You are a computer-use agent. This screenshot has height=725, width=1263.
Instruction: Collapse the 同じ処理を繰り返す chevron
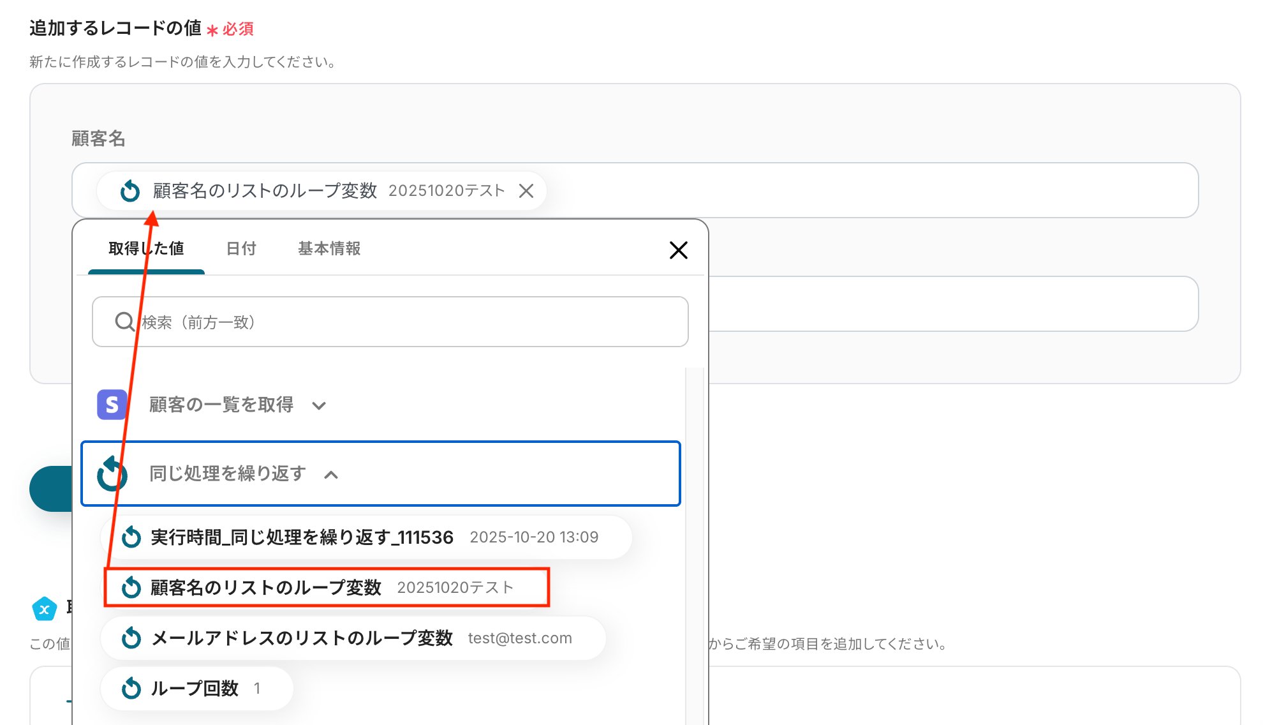point(331,474)
